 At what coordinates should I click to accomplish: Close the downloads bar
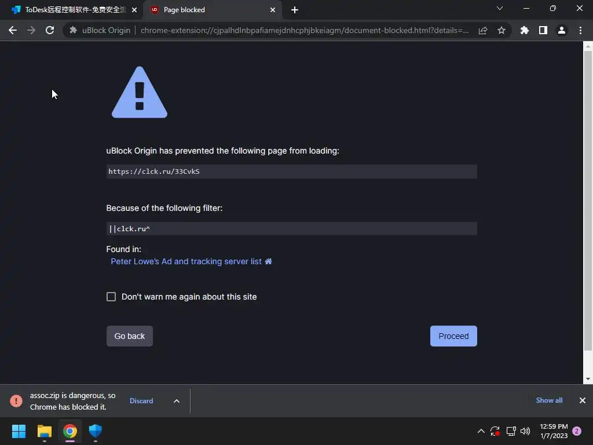coord(583,400)
